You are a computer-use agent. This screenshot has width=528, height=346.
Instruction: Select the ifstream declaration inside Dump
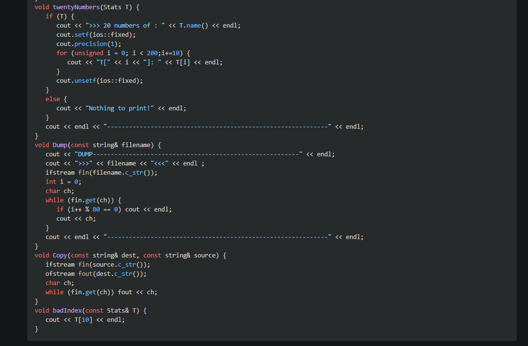(60, 172)
